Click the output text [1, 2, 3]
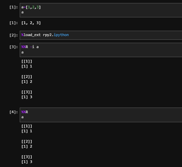 point(31,23)
